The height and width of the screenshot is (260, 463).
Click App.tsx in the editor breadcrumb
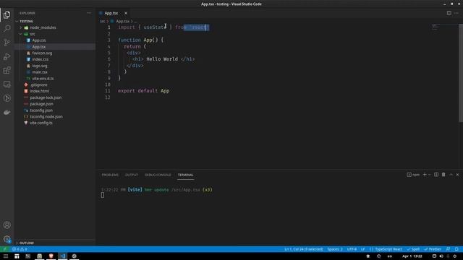[x=122, y=21]
